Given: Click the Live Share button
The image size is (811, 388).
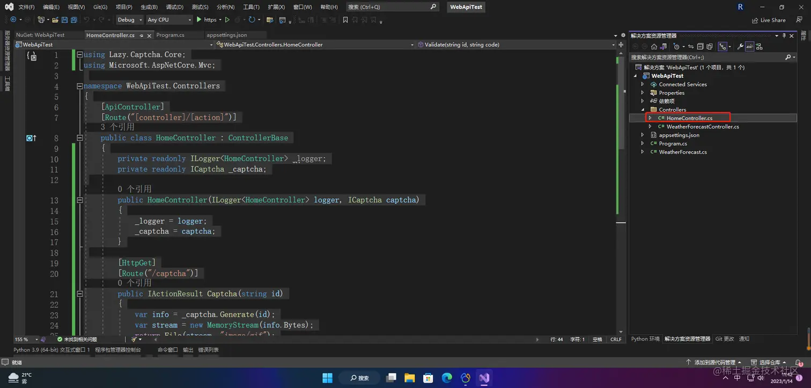Looking at the screenshot, I should pyautogui.click(x=769, y=20).
